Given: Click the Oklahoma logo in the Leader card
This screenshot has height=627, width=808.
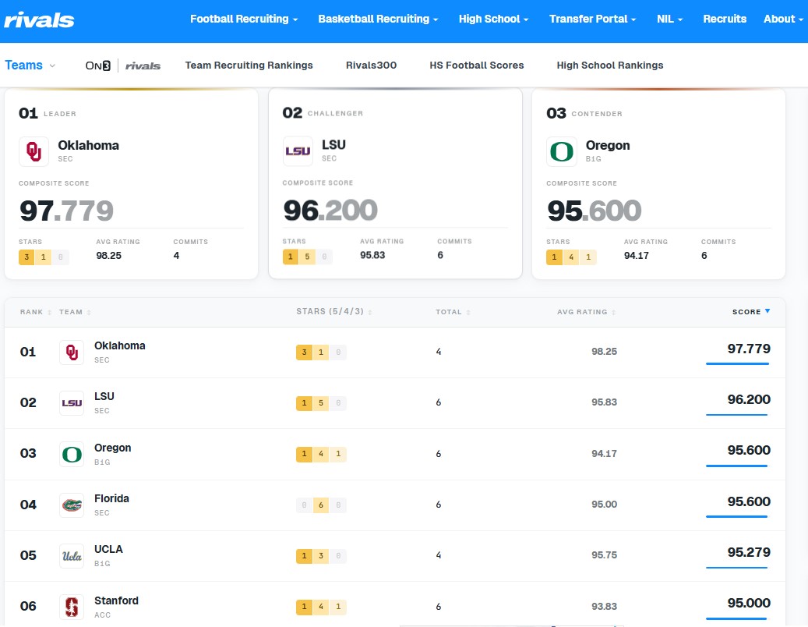Looking at the screenshot, I should [34, 151].
